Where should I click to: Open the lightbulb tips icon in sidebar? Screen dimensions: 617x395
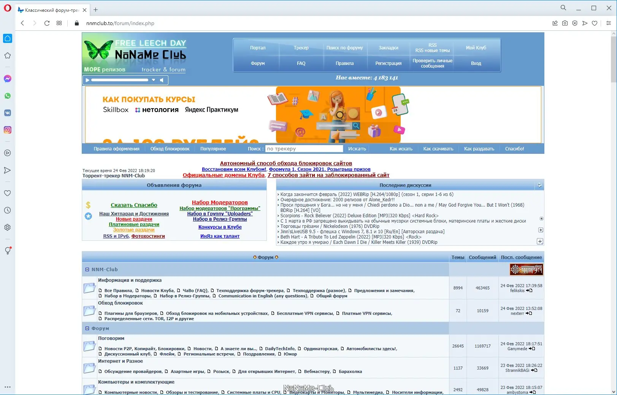[x=8, y=250]
